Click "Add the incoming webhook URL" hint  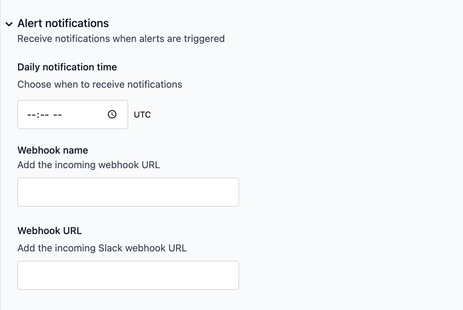click(x=89, y=165)
